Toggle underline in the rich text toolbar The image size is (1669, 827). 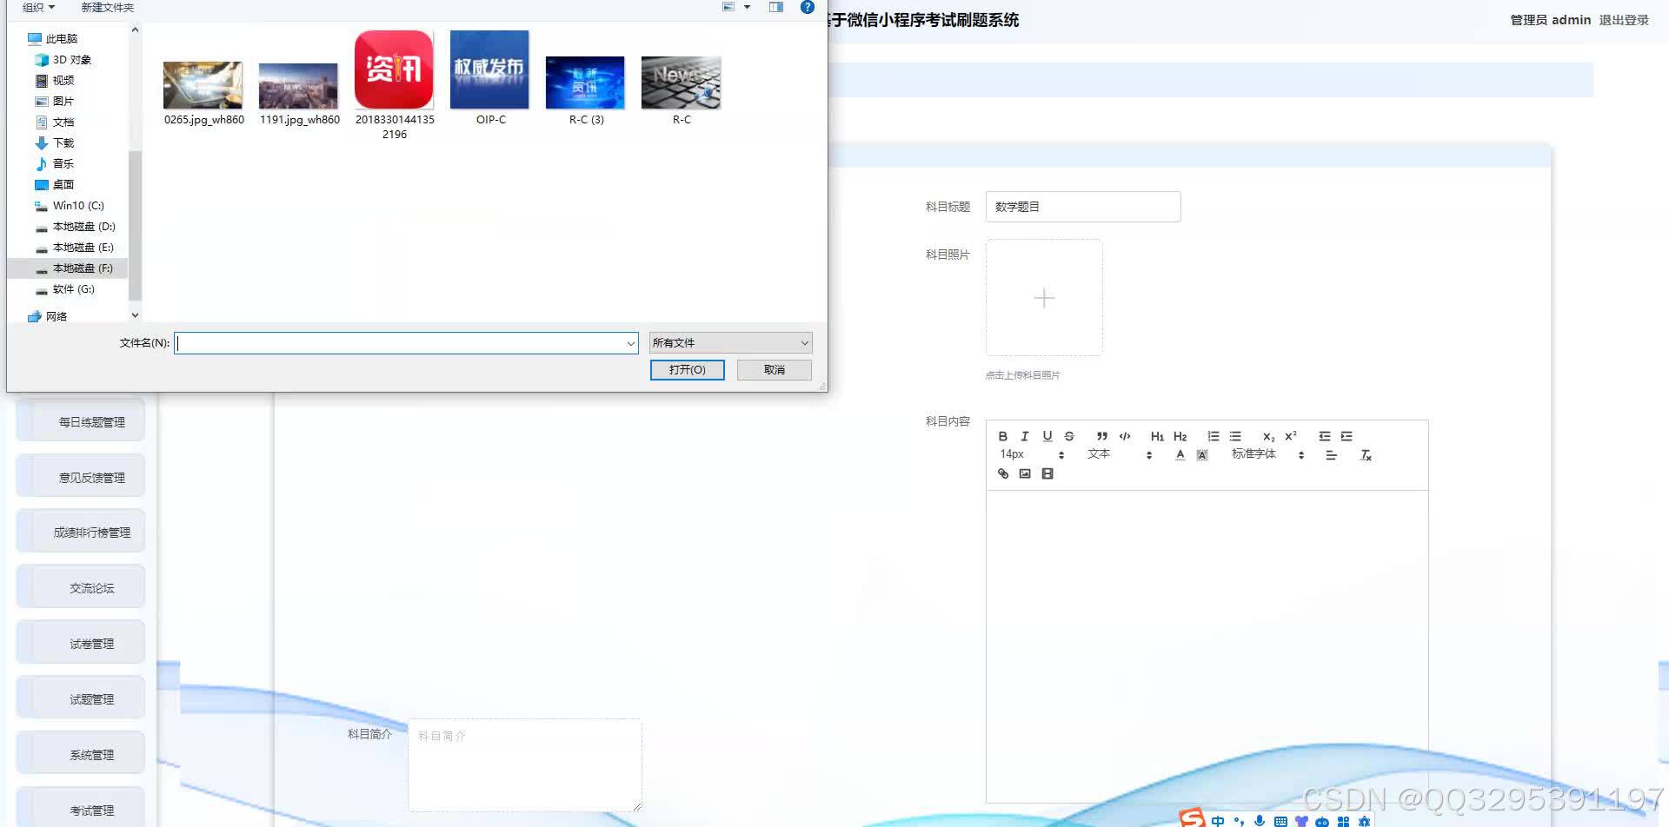(1047, 436)
